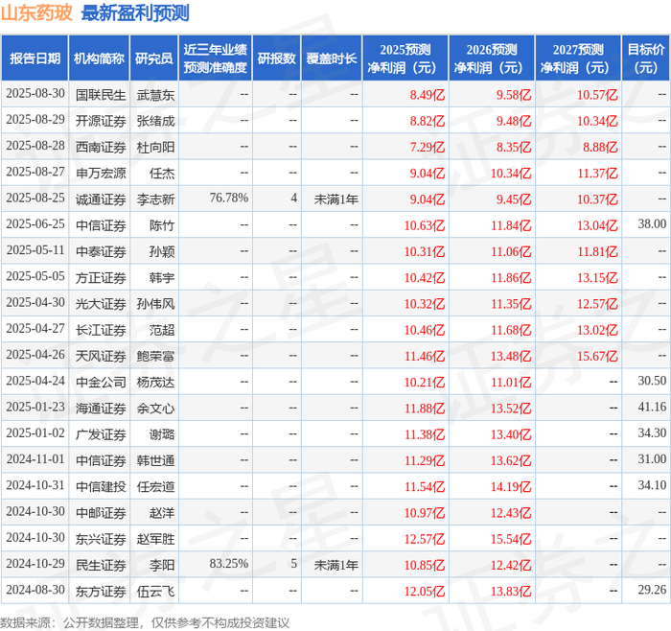Click the 15.67亿 profit value
The width and height of the screenshot is (671, 631).
pyautogui.click(x=597, y=356)
